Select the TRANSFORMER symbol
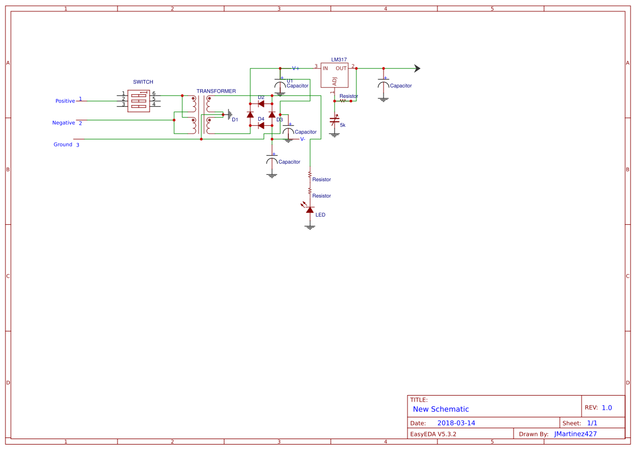The height and width of the screenshot is (450, 636). (x=201, y=115)
